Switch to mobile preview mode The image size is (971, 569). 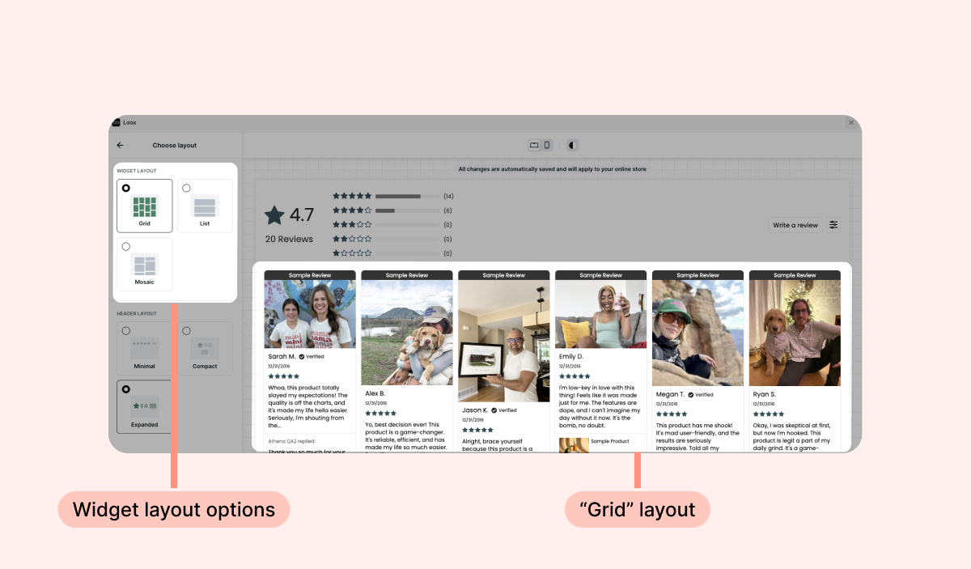coord(547,146)
